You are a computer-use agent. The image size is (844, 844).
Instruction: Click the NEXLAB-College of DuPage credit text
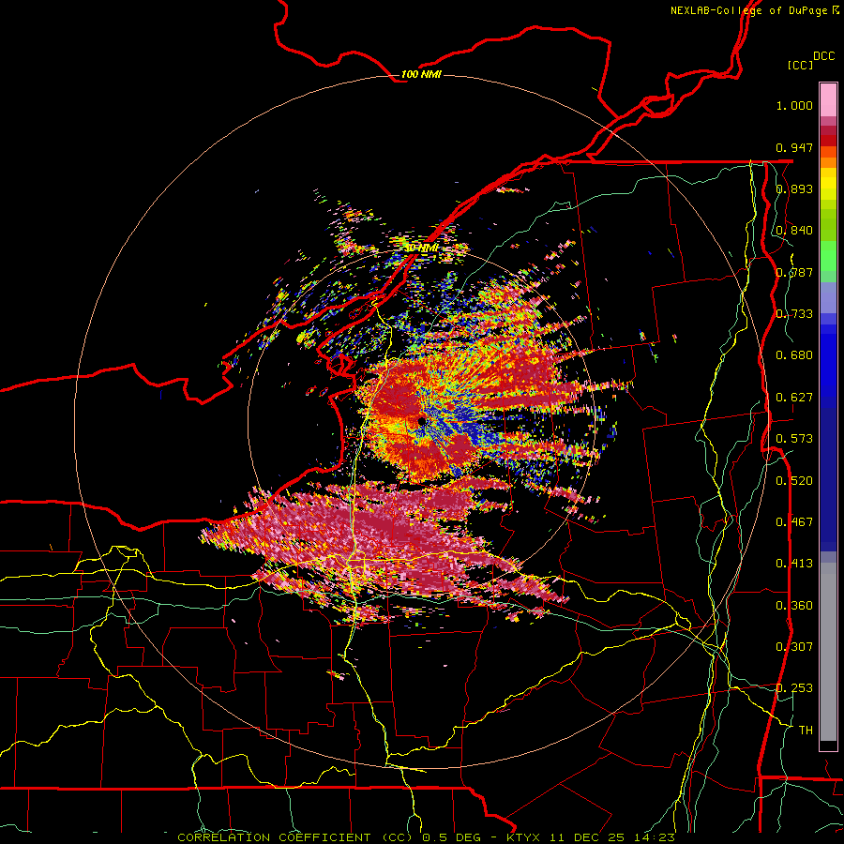[754, 10]
